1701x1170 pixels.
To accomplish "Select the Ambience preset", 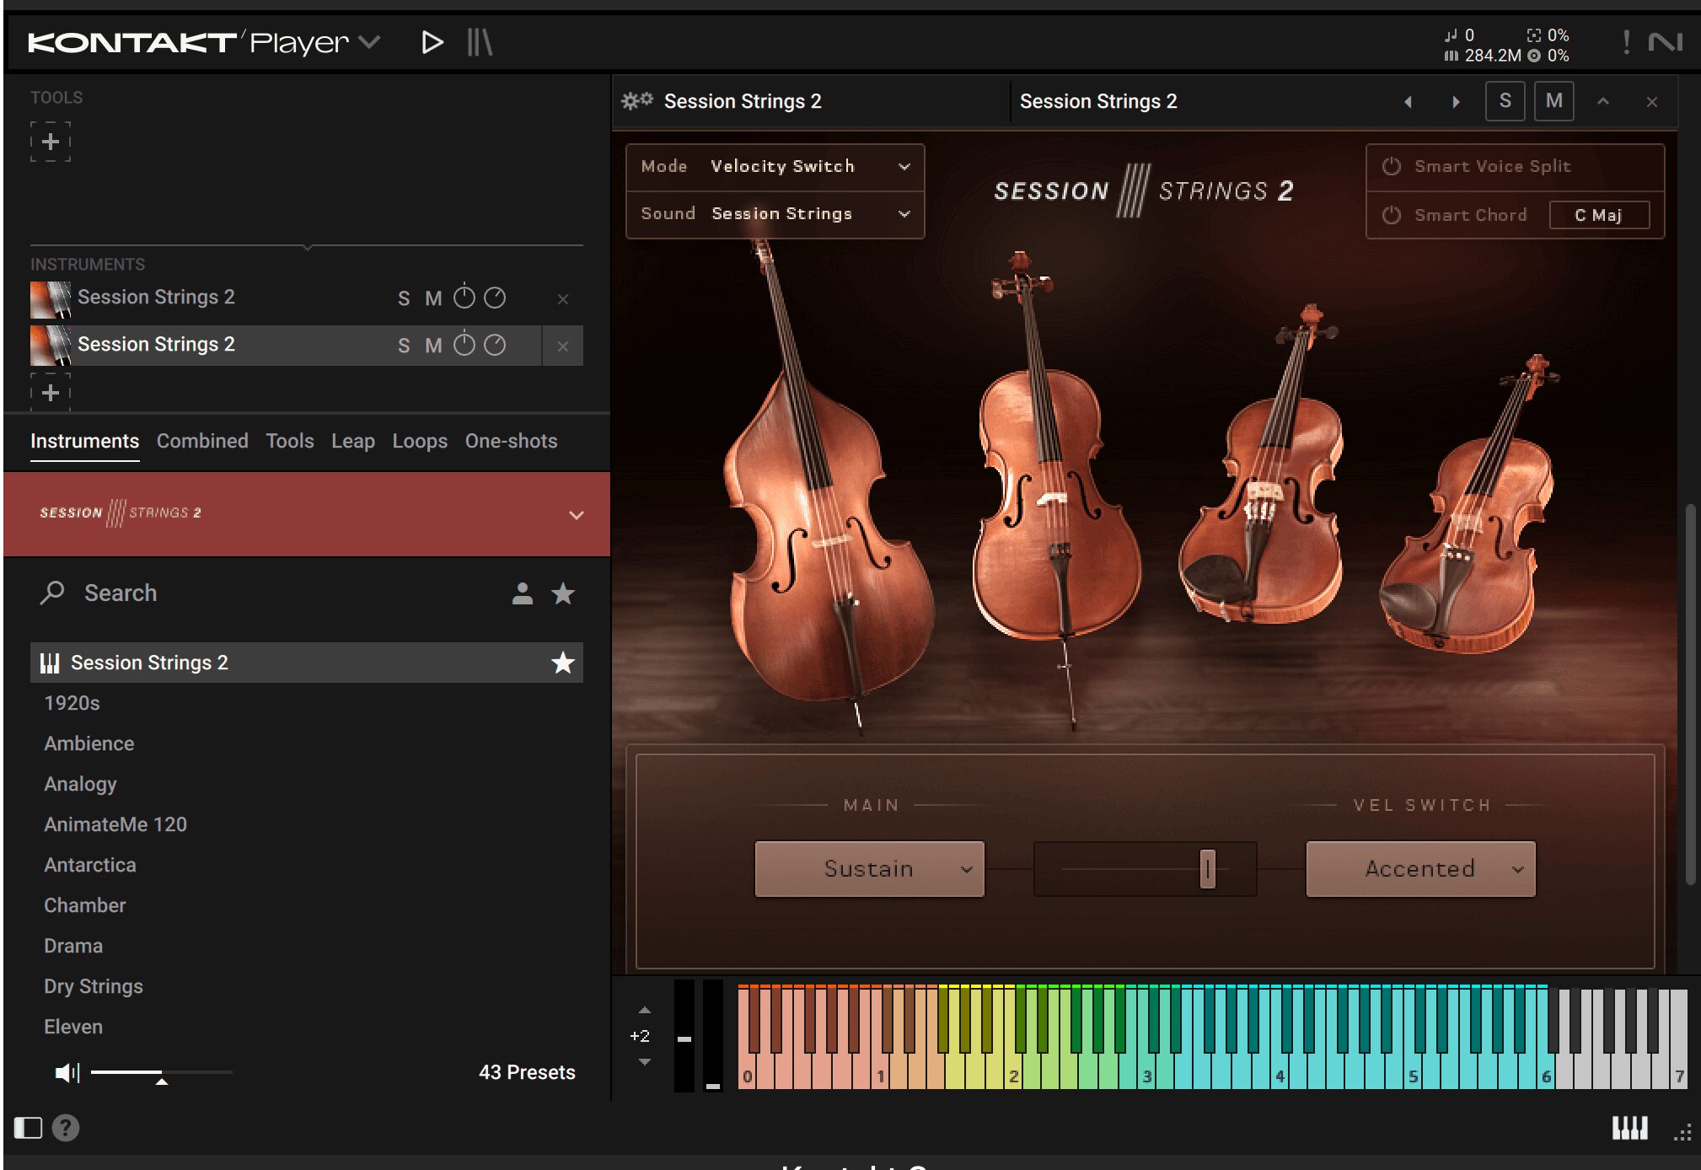I will [x=89, y=743].
